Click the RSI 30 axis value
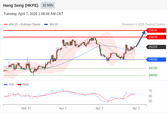The height and width of the screenshot is (113, 167). coord(150,101)
